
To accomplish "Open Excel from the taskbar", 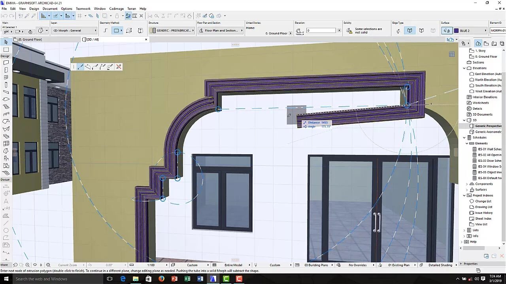I will click(187, 279).
